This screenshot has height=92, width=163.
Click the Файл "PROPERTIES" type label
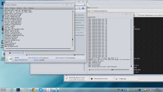pos(21,60)
